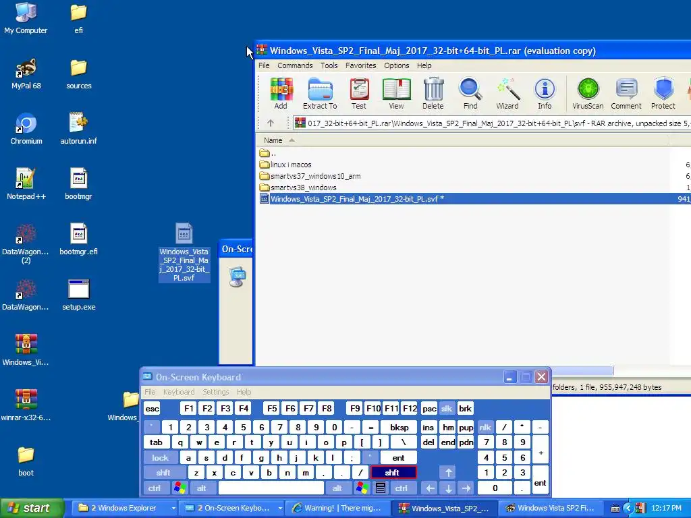The image size is (691, 518).
Task: Expand the On-Screen Keyboard taskbar group arrow
Action: (280, 508)
